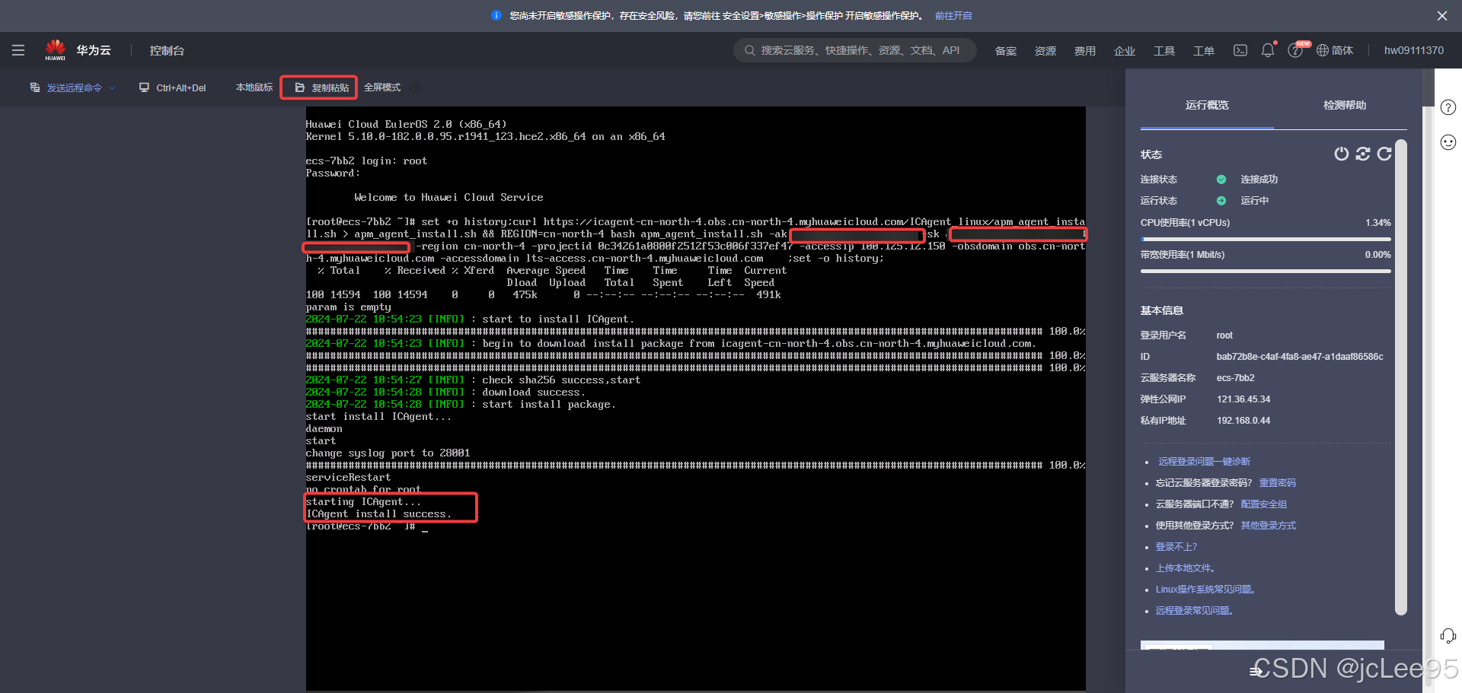Open the hamburger navigation menu

pos(18,50)
